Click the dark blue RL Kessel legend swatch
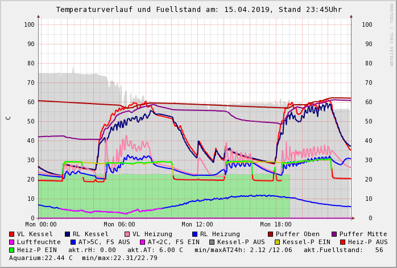Image resolution: width=397 pixels, height=268 pixels. click(67, 234)
